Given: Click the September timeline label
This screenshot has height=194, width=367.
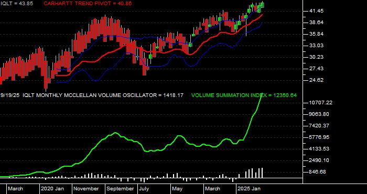Looking at the screenshot, I should pyautogui.click(x=120, y=189).
